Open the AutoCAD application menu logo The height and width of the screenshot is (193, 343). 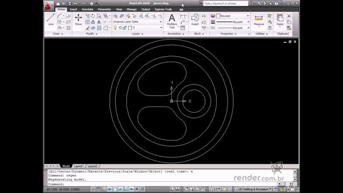pos(48,5)
